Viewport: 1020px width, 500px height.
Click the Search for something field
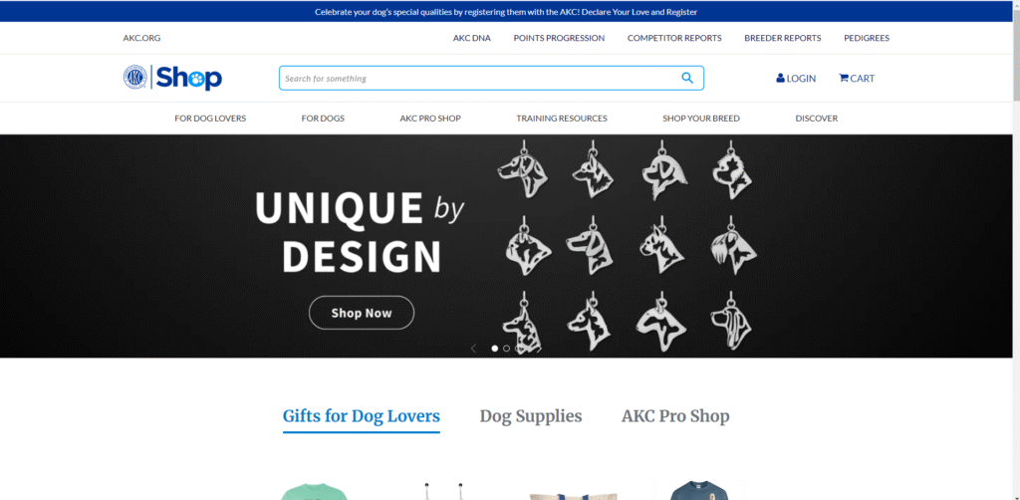(x=478, y=78)
